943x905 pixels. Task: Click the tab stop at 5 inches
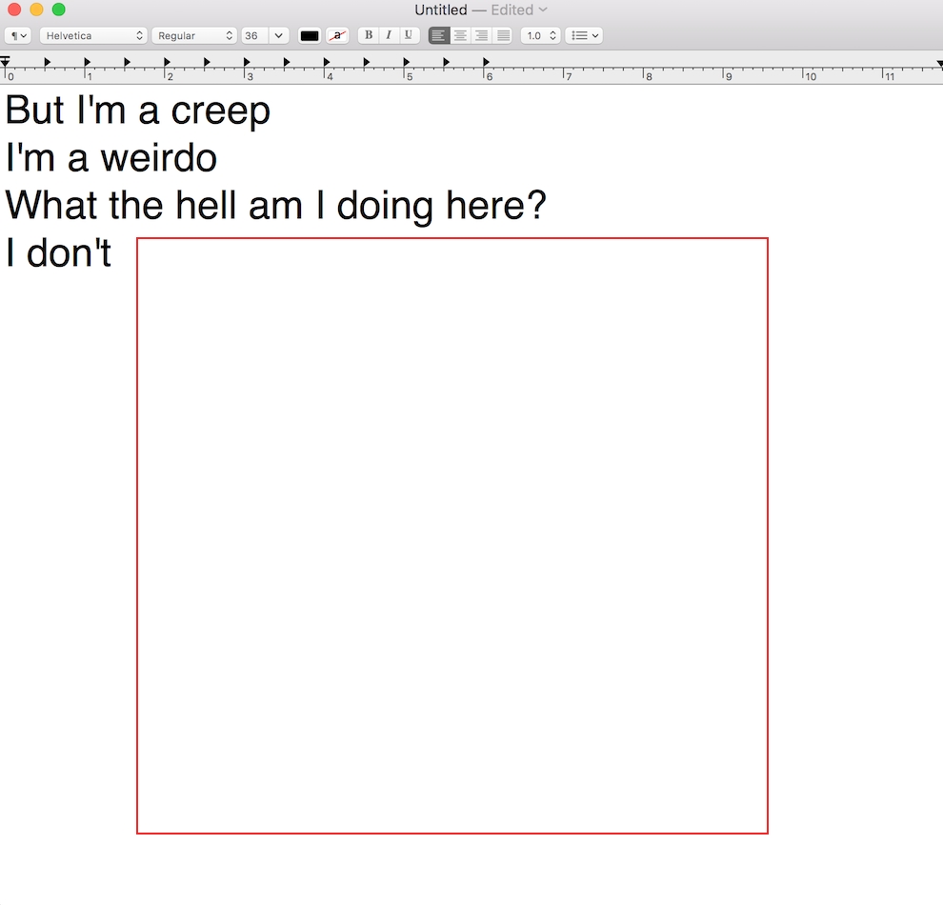click(x=407, y=62)
